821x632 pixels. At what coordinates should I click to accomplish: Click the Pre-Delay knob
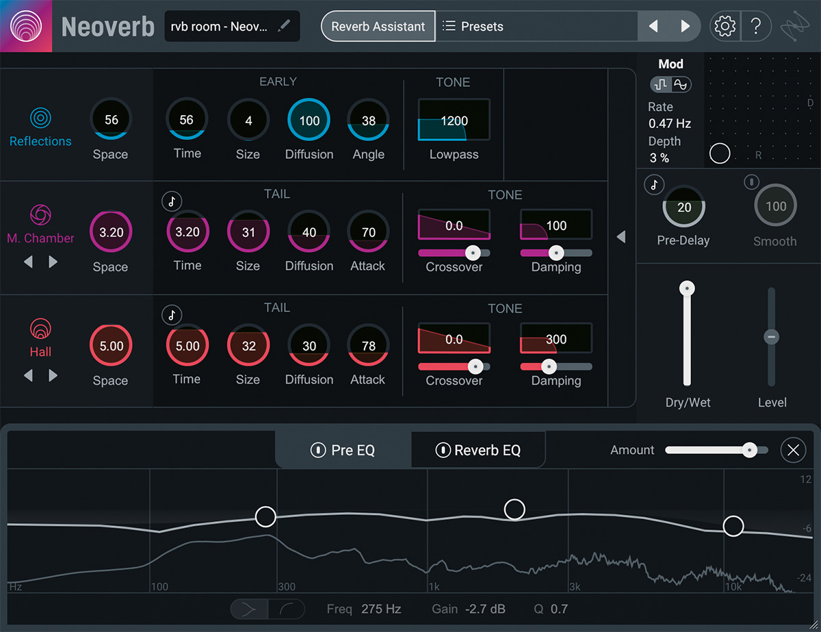pos(684,207)
